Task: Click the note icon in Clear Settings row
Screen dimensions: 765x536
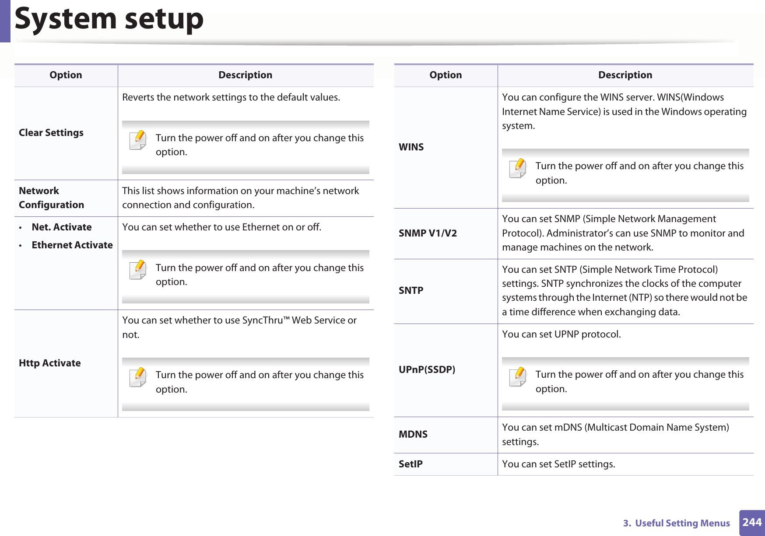Action: 138,140
